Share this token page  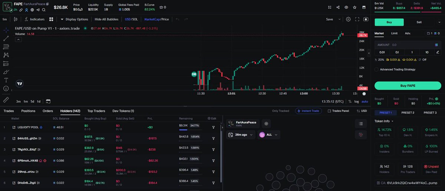point(338,7)
